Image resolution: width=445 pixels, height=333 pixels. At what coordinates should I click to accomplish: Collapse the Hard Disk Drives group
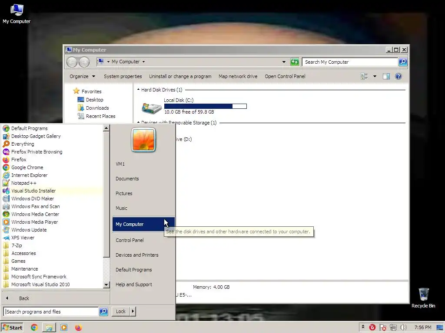point(139,89)
